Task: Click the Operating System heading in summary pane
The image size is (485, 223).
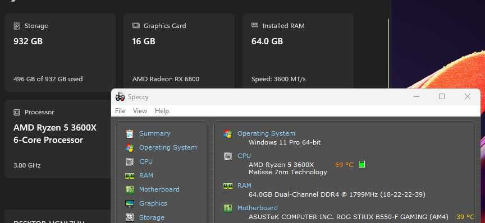Action: 266,133
